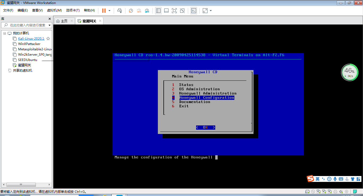Open the library search options dropdown
363x196 pixels.
49,25
